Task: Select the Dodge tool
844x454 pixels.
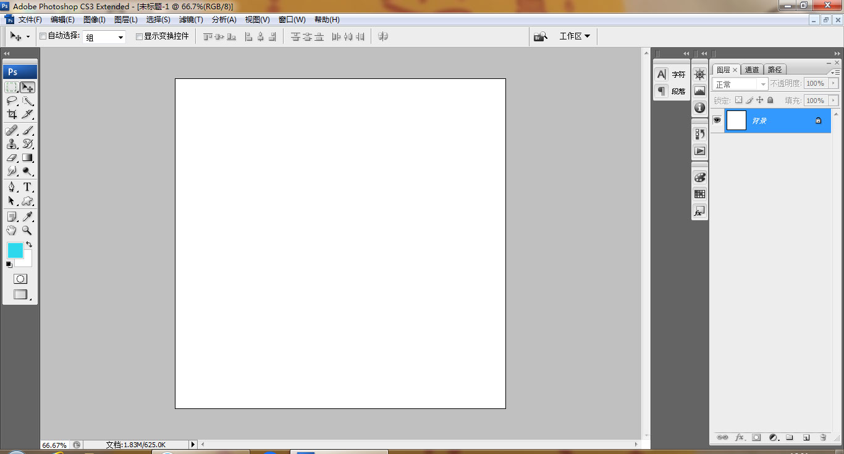Action: pyautogui.click(x=28, y=171)
